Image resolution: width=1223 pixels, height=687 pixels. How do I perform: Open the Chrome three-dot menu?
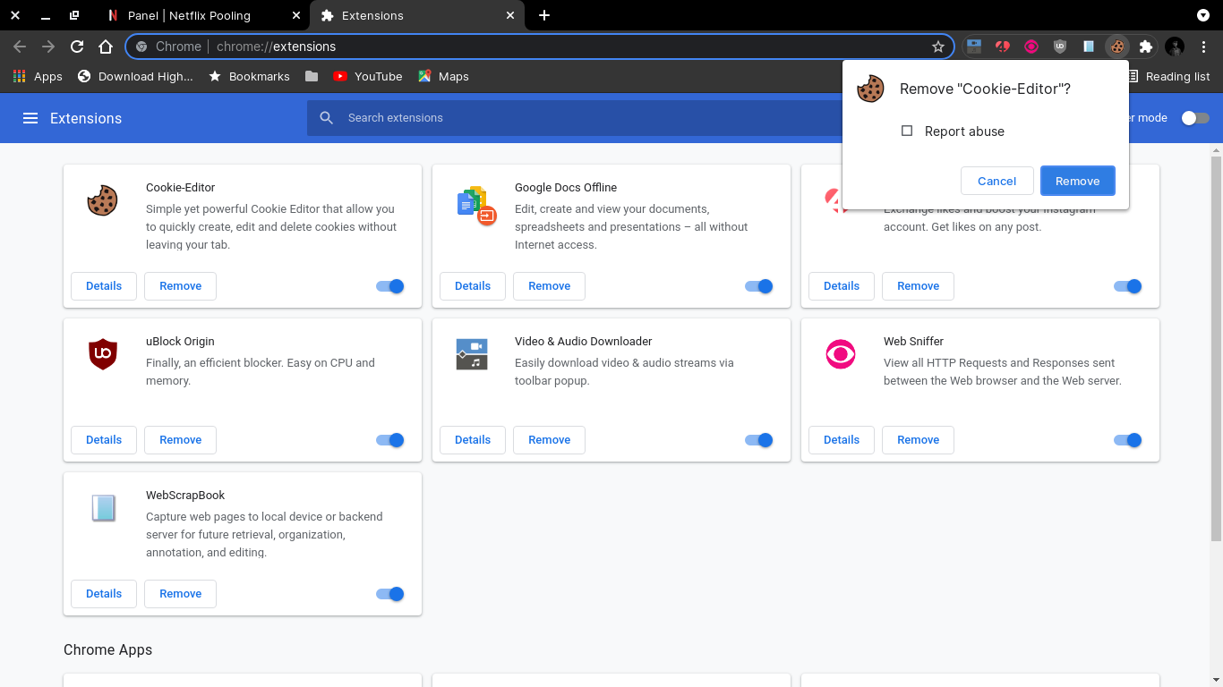point(1204,47)
